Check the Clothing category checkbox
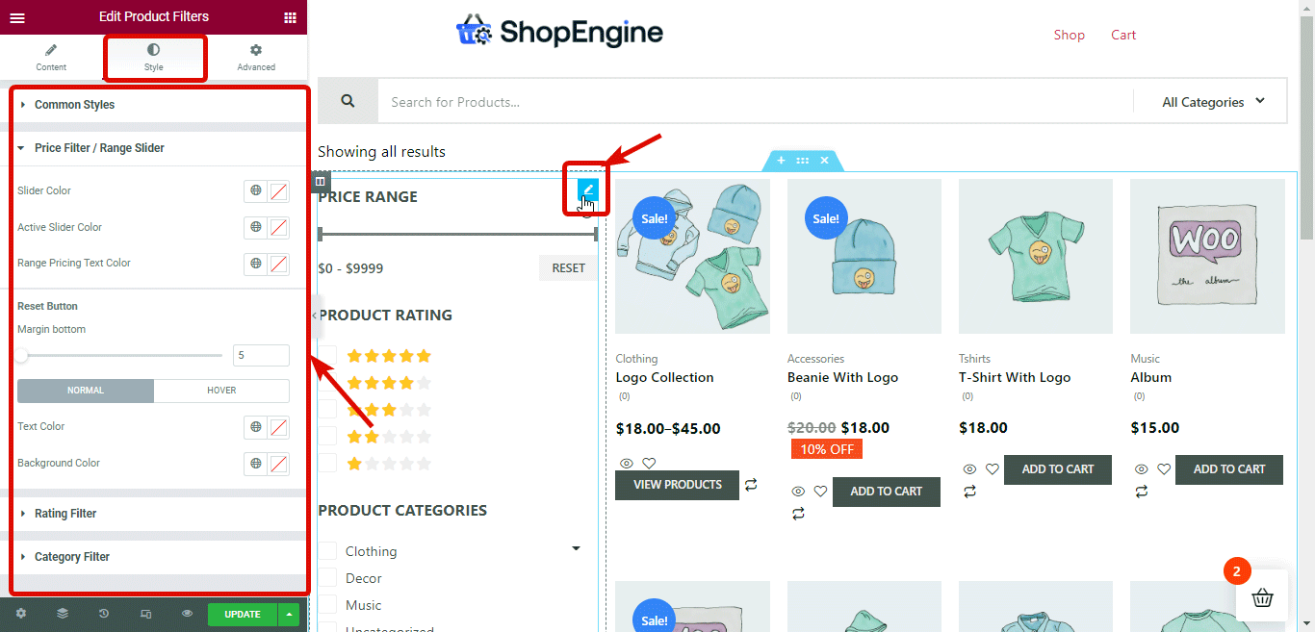1315x632 pixels. coord(327,551)
